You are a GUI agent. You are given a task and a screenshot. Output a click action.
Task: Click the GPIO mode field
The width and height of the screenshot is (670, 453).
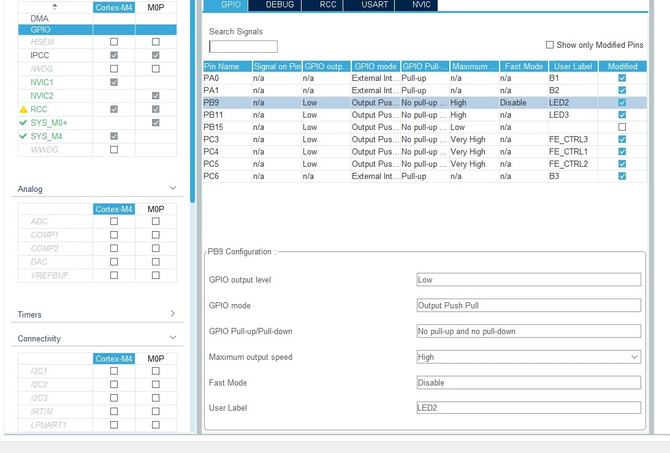coord(528,305)
